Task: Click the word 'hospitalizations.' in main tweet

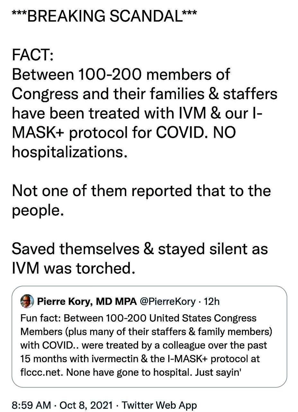Action: [68, 152]
